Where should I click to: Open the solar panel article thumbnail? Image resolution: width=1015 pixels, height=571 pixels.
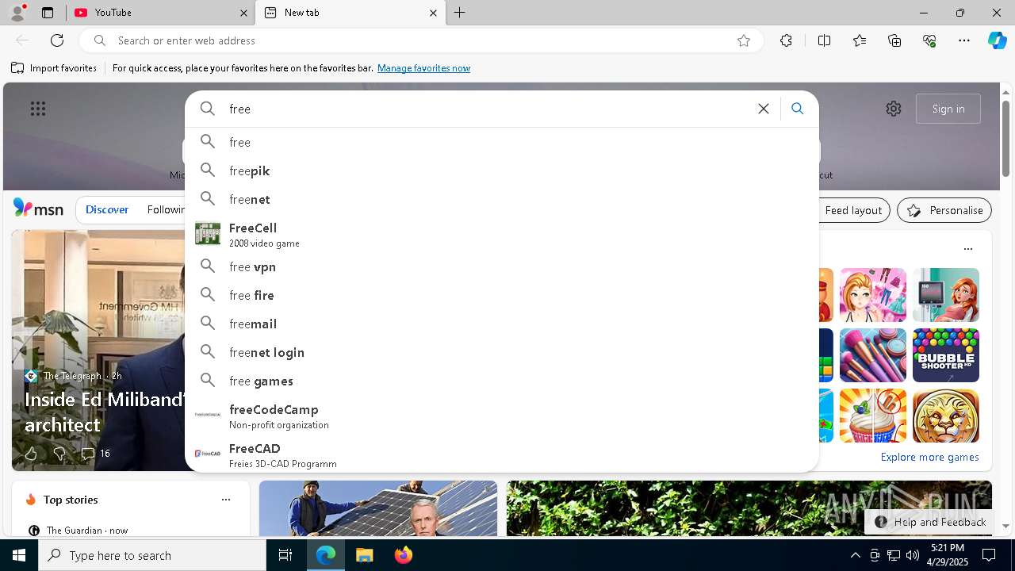[x=378, y=508]
